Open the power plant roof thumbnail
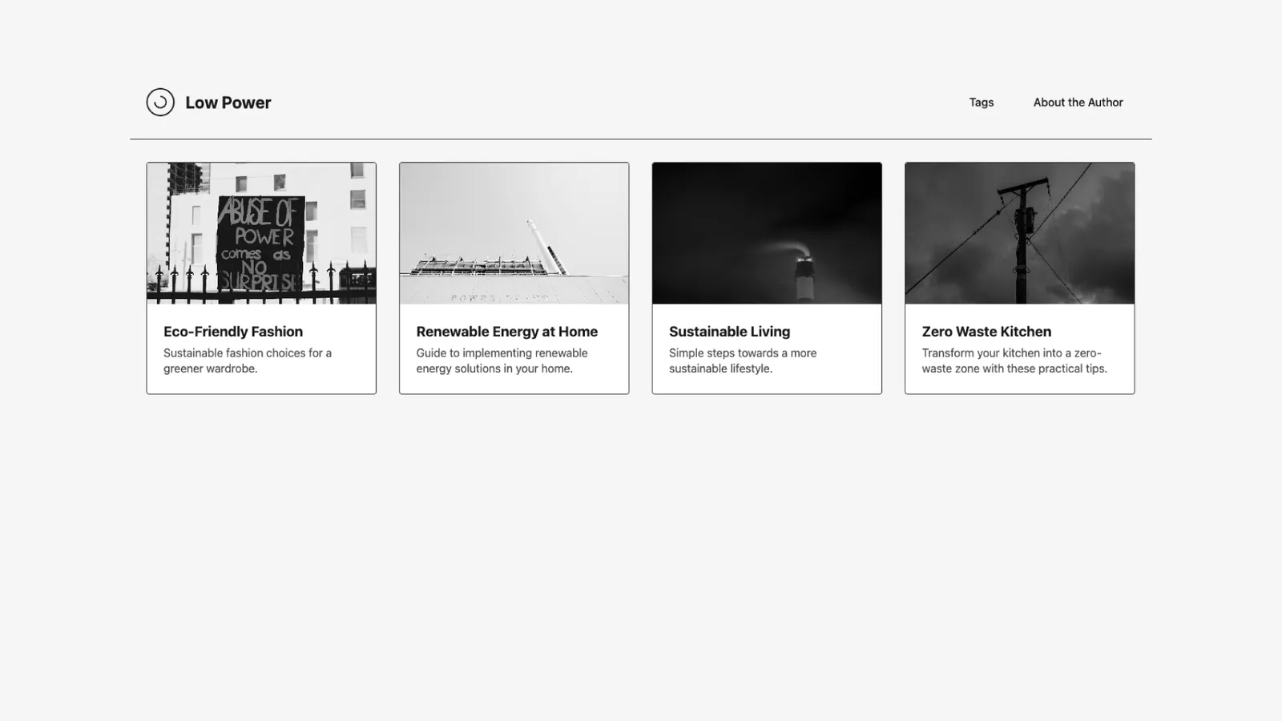The height and width of the screenshot is (721, 1282). click(514, 233)
